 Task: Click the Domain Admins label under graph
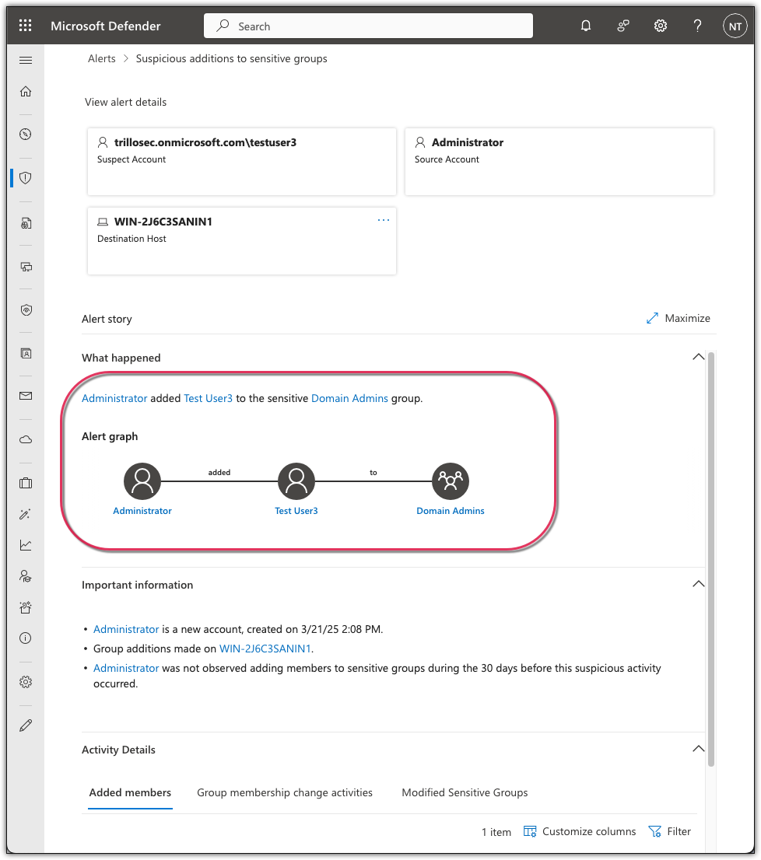451,511
